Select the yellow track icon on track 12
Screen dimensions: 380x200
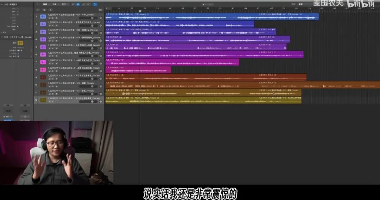pyautogui.click(x=43, y=100)
